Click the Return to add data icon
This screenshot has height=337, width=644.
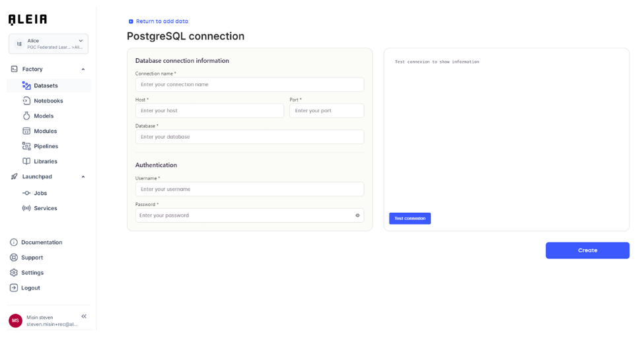pos(131,21)
